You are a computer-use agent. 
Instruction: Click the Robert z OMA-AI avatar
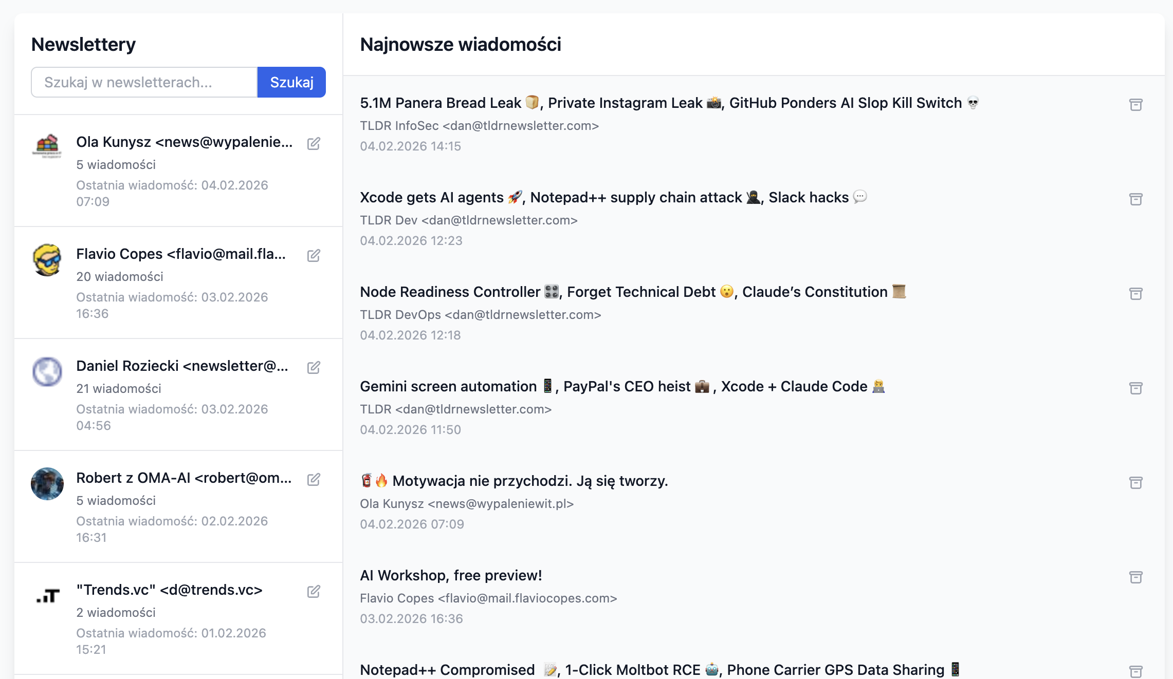[47, 484]
